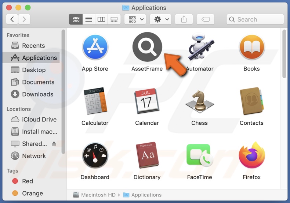Select the Contacts app icon
Screen dimensions: 290x203
pos(252,101)
